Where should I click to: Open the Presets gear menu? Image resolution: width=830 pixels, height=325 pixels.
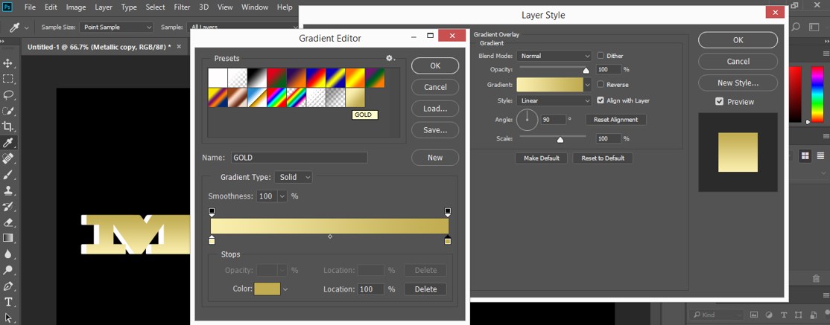[x=390, y=58]
